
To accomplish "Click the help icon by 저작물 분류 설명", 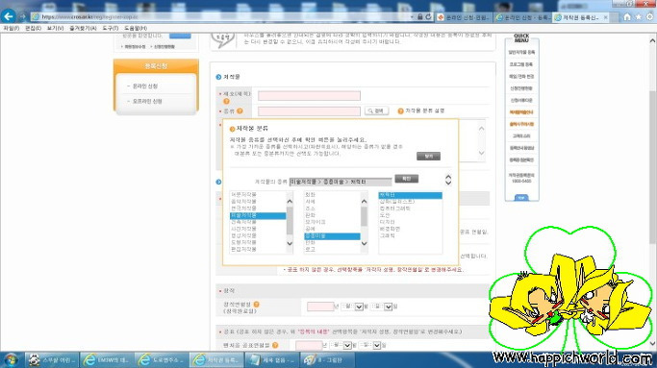I will click(400, 110).
